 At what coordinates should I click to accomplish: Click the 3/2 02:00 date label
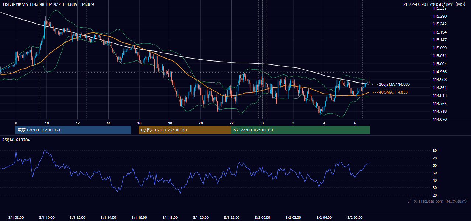[293, 217]
